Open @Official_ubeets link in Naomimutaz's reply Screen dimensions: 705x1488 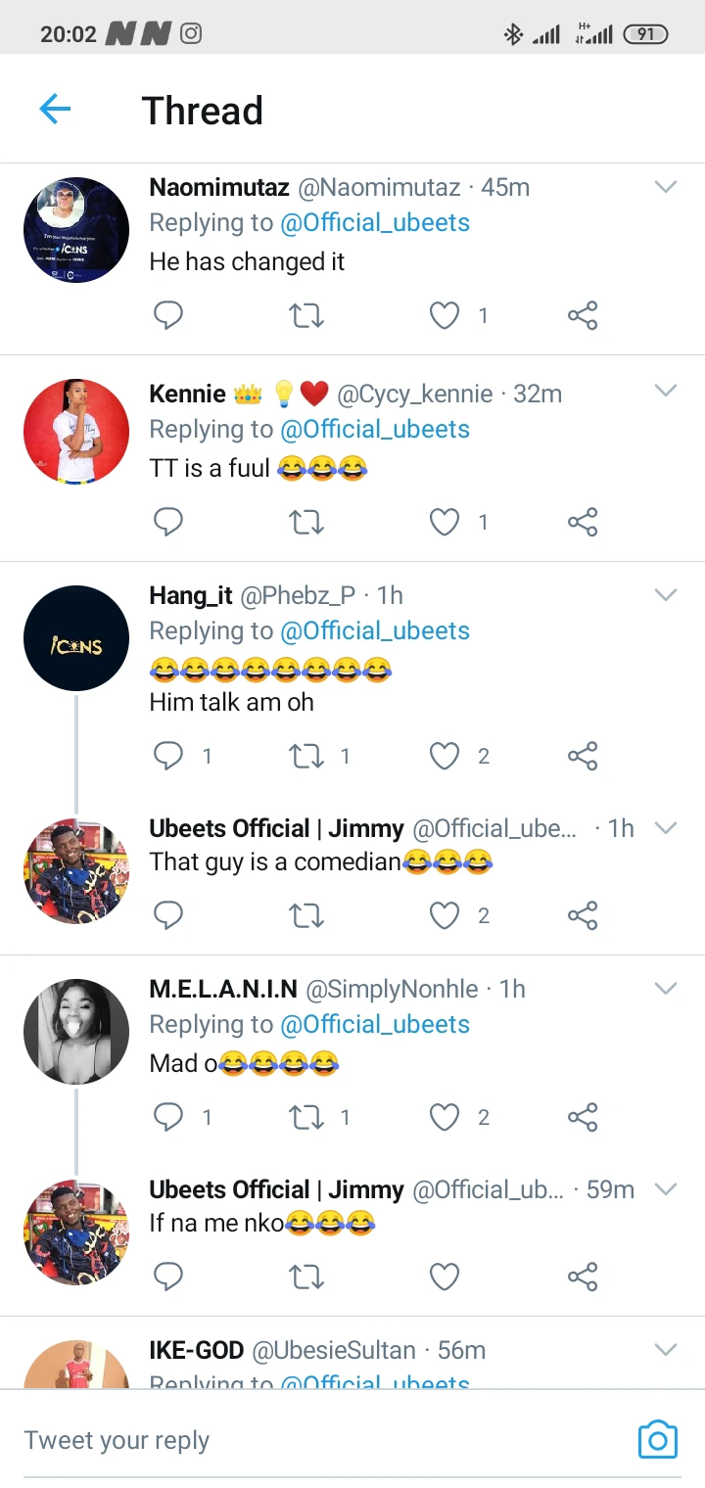point(375,223)
